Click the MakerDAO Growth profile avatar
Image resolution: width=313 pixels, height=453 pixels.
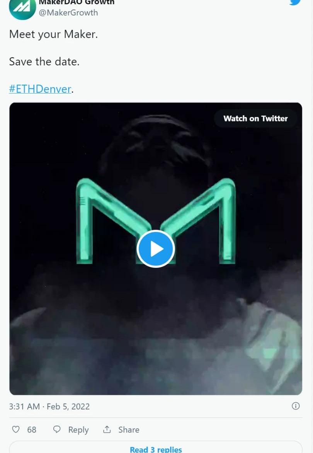point(22,9)
